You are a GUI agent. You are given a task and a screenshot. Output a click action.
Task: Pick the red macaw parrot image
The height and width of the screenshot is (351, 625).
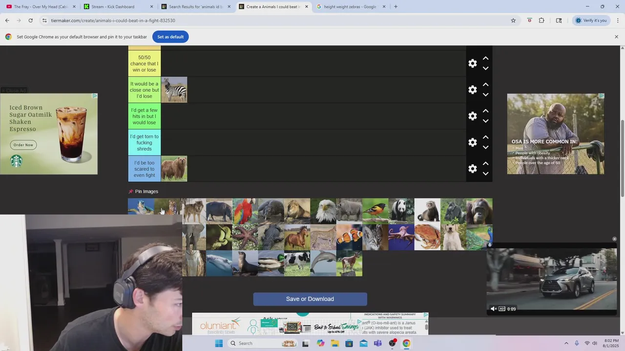[x=245, y=211]
